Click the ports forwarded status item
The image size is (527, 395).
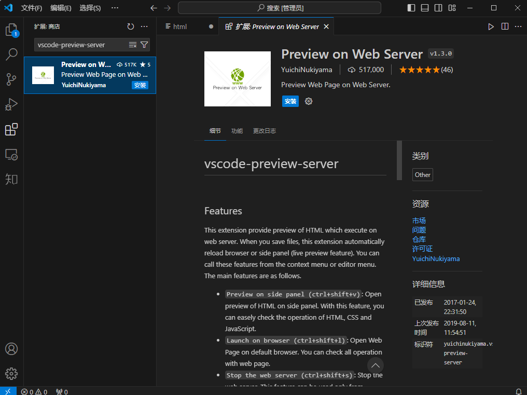point(62,392)
